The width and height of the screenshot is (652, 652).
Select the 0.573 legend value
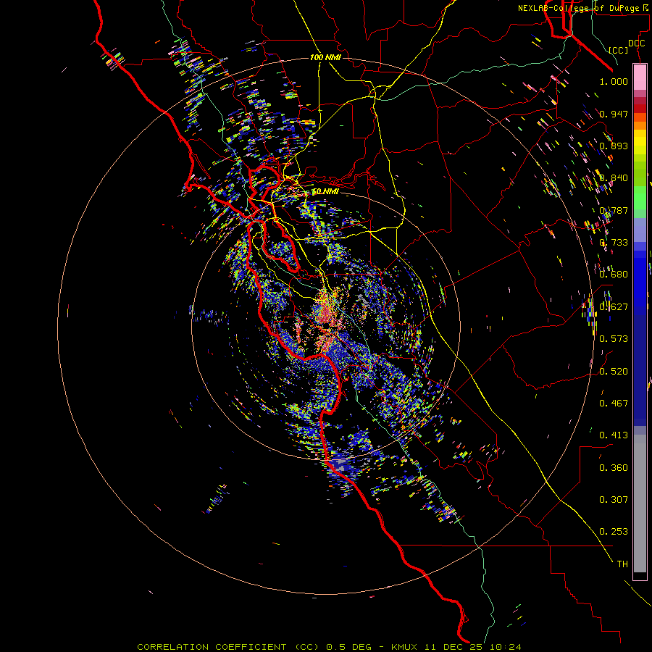(614, 339)
